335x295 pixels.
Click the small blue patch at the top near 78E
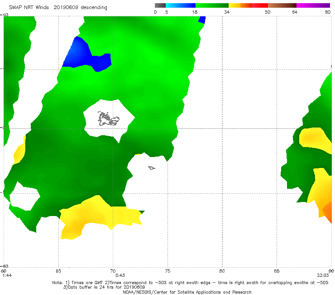(202, 20)
